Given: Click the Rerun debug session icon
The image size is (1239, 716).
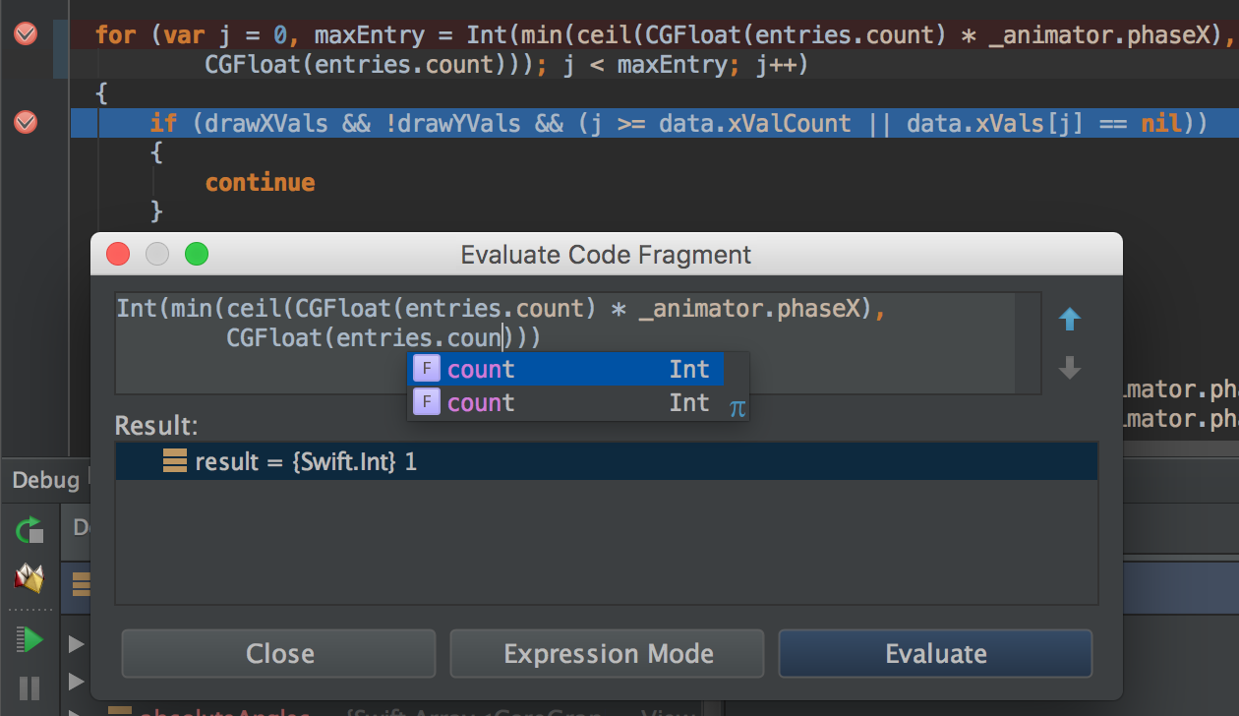Looking at the screenshot, I should 29,531.
